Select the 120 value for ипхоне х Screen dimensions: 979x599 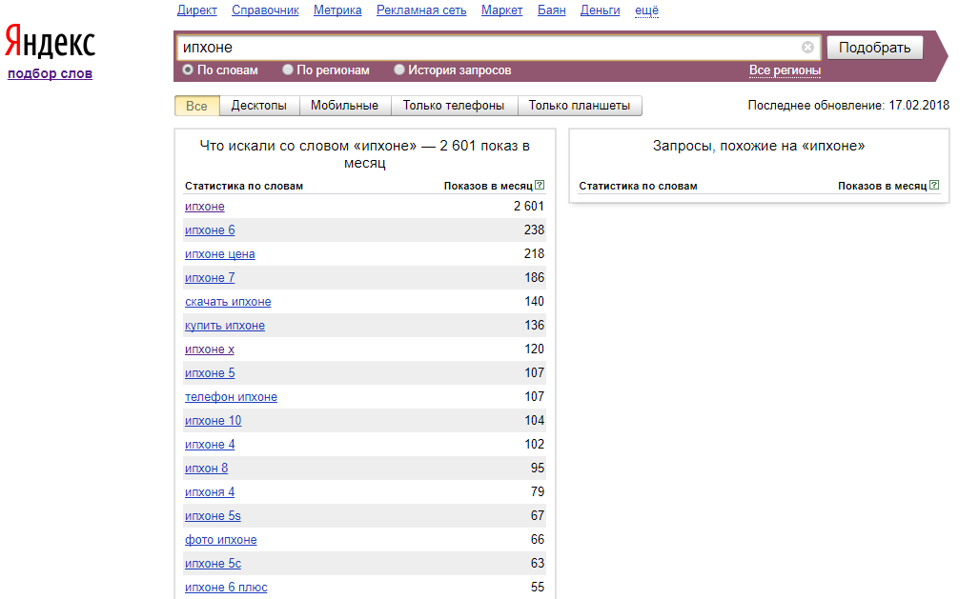coord(535,349)
